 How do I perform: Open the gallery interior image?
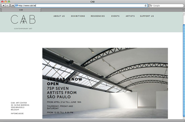tap(105, 83)
